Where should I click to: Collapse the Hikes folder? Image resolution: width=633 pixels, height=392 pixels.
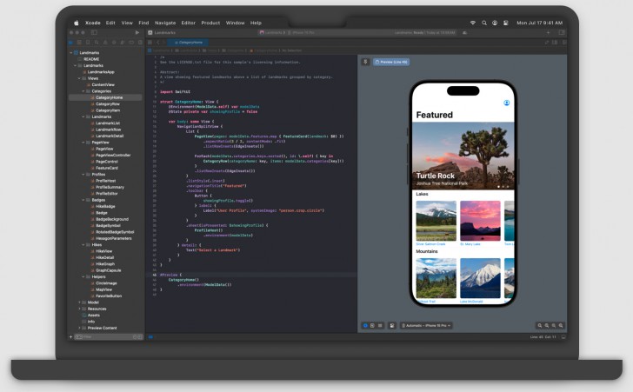coord(83,244)
